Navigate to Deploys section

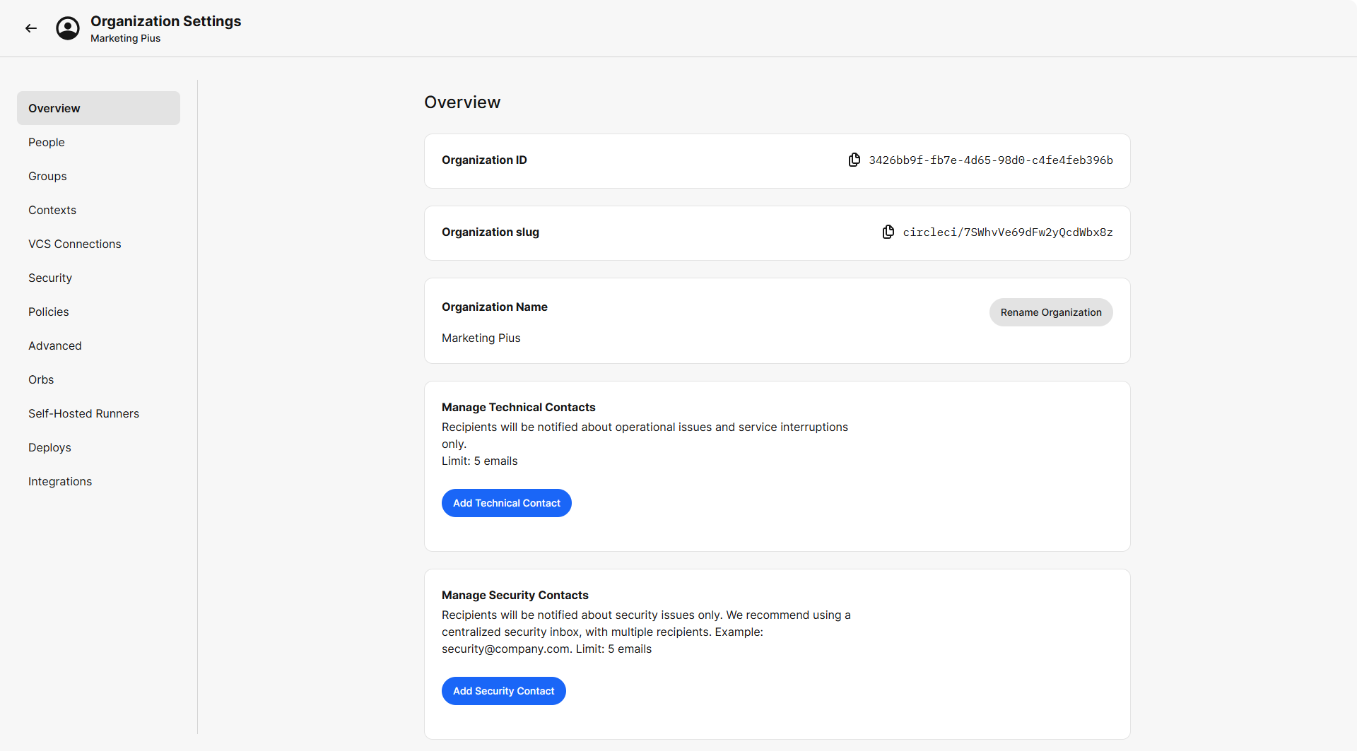(x=49, y=447)
